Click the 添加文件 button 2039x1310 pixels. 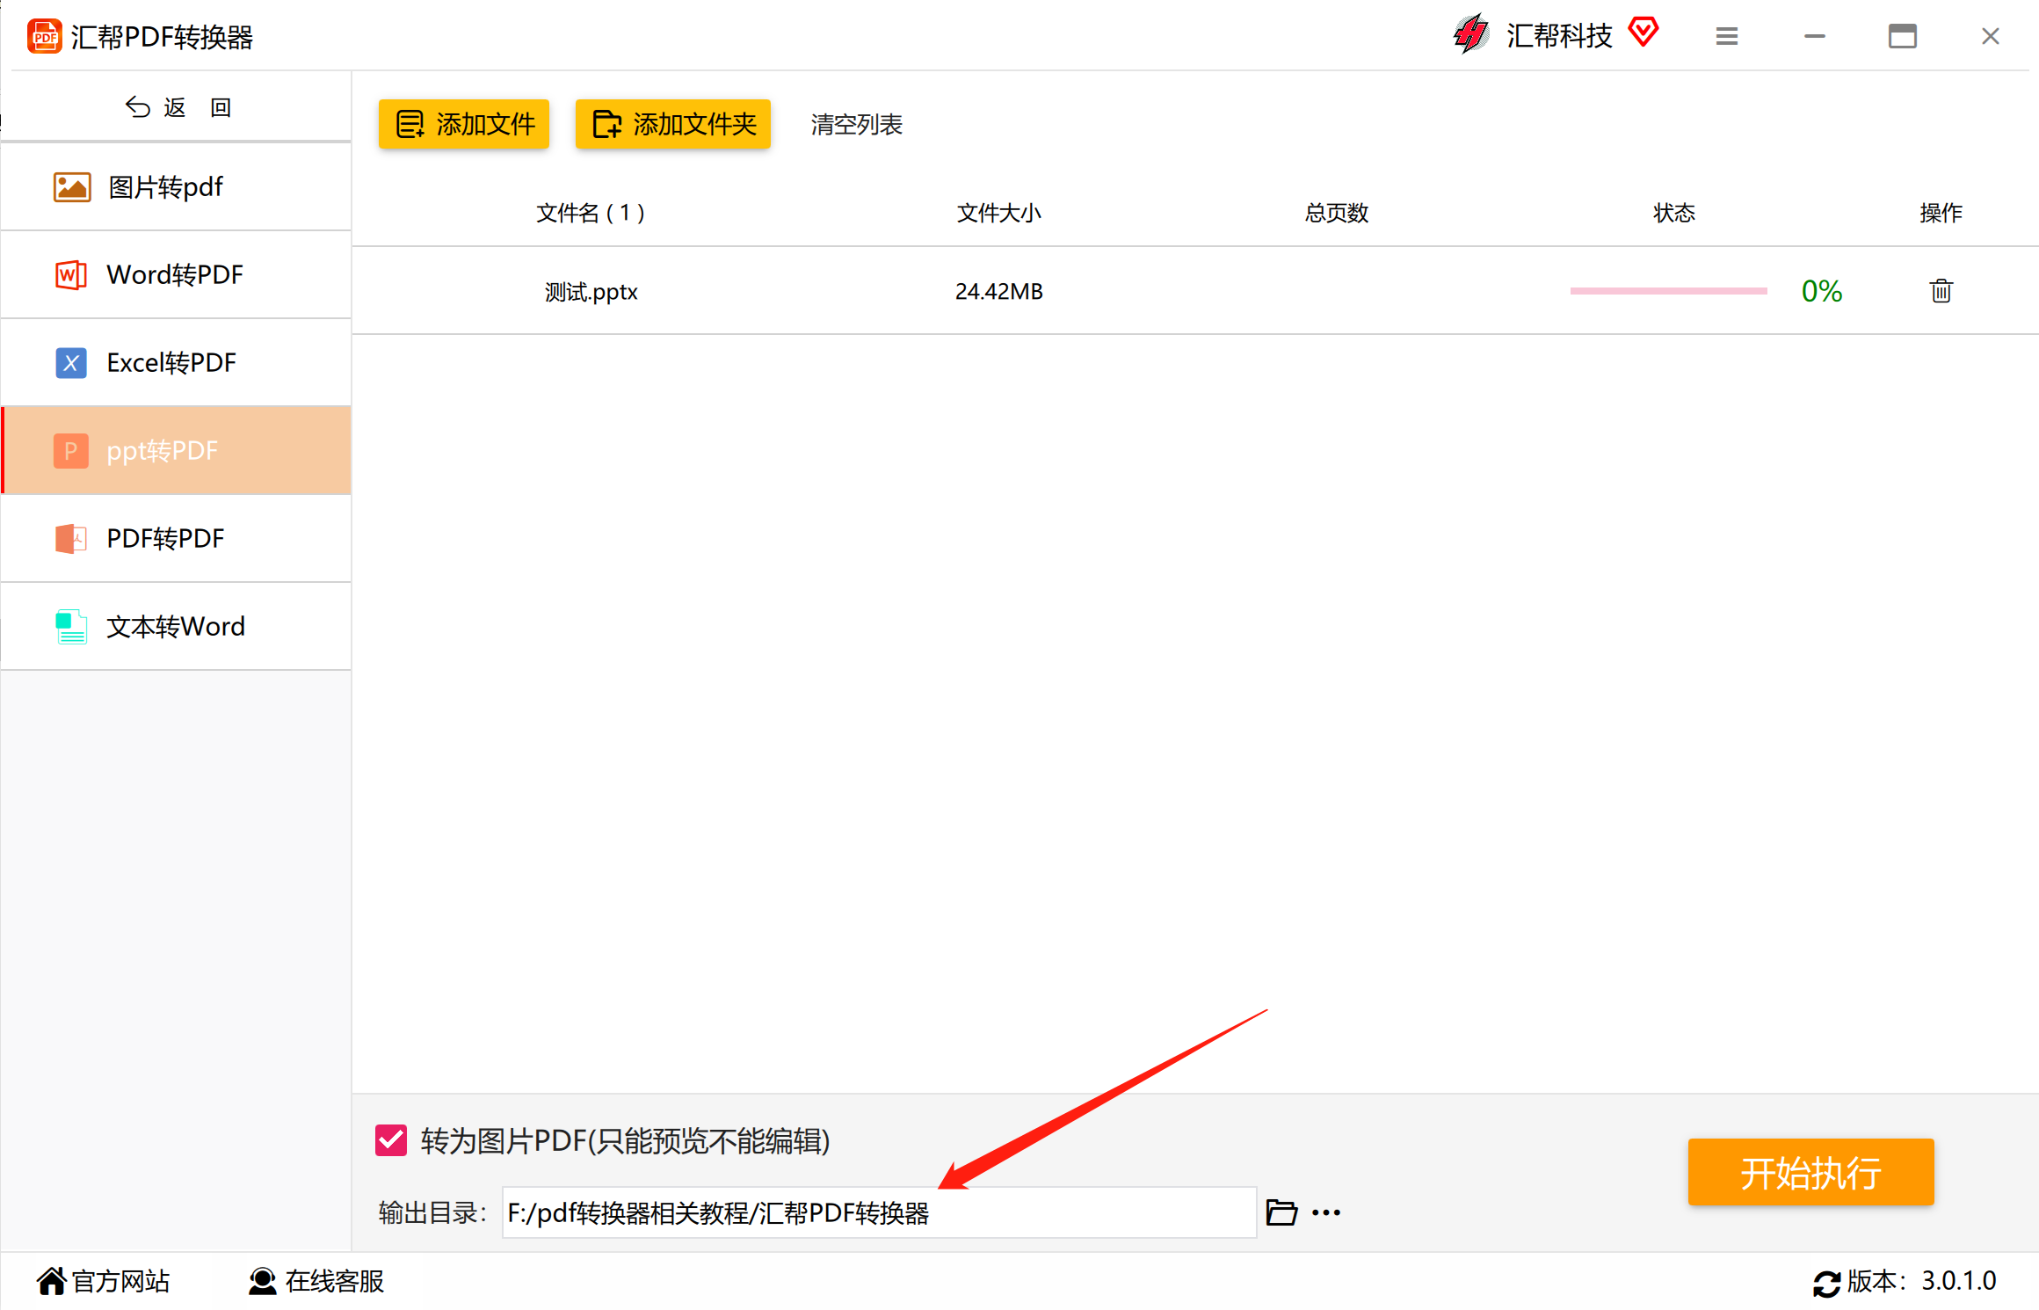click(464, 124)
